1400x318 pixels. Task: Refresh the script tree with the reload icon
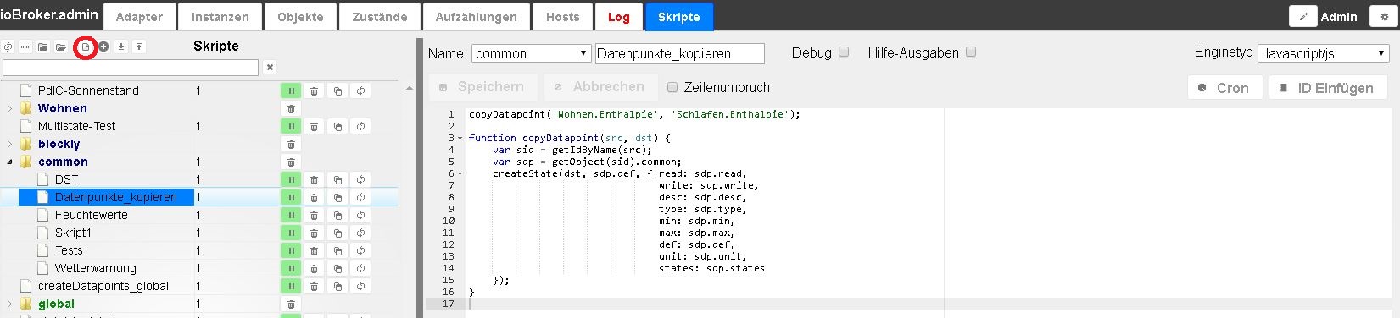click(x=8, y=47)
